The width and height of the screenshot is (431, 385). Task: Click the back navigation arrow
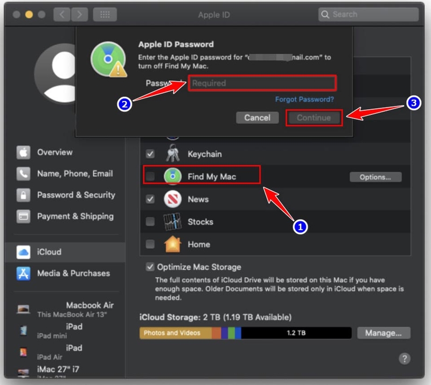point(62,15)
